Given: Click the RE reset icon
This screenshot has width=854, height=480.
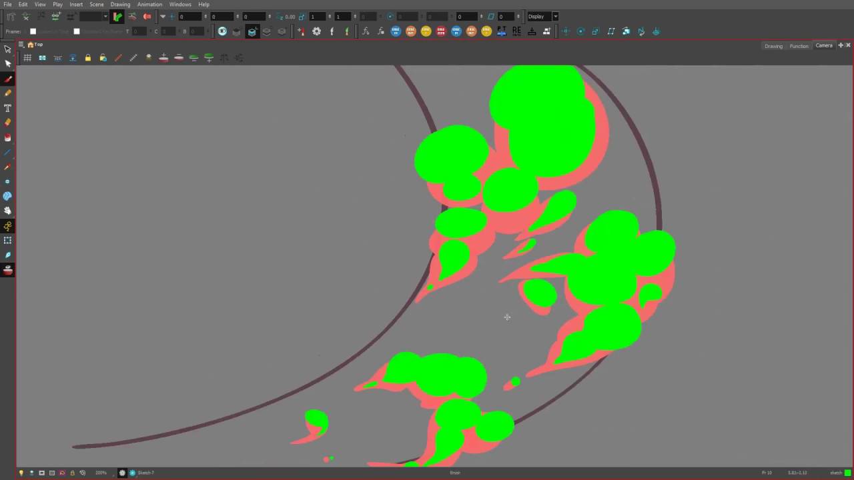Looking at the screenshot, I should (516, 31).
